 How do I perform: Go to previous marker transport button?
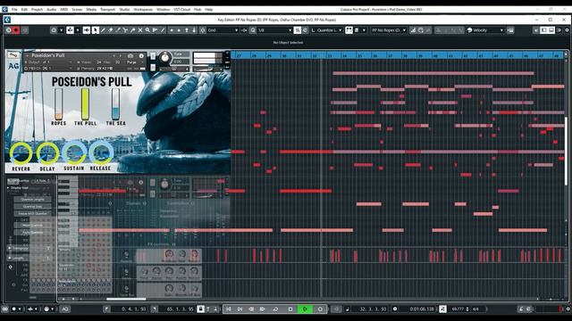coord(229,309)
